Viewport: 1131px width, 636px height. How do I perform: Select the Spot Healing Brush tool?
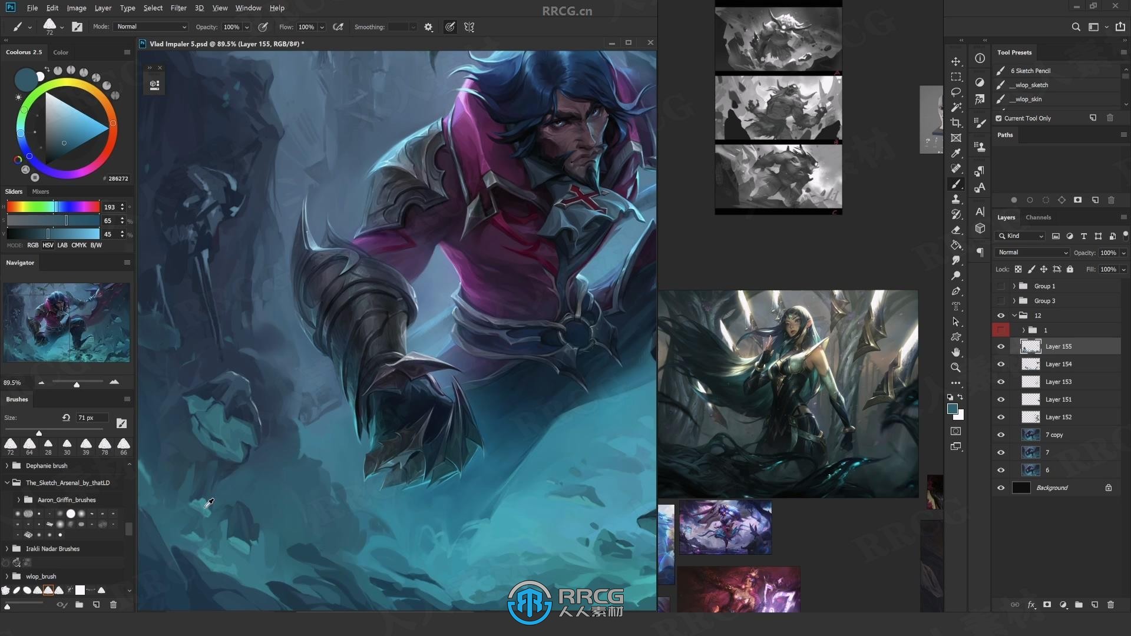tap(956, 169)
